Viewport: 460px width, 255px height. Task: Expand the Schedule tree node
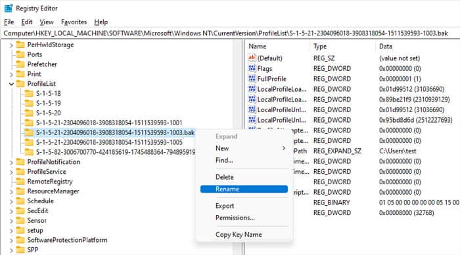(x=11, y=201)
